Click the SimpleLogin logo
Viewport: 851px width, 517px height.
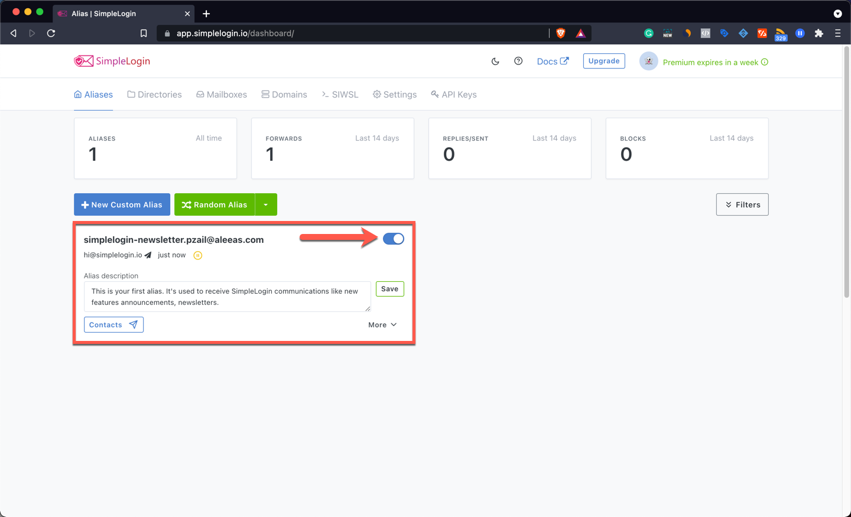pos(112,61)
